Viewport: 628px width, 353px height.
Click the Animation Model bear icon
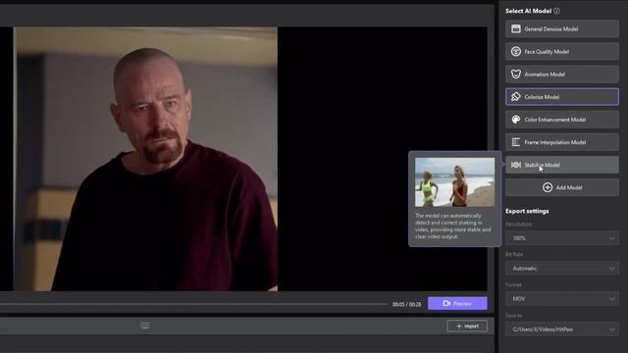(x=516, y=75)
